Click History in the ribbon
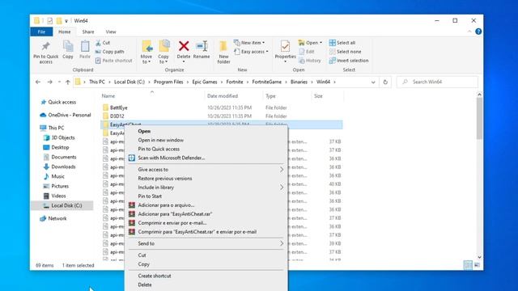Image resolution: width=518 pixels, height=291 pixels. coord(310,61)
